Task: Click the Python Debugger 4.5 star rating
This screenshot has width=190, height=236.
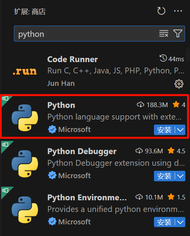Action: click(x=176, y=151)
